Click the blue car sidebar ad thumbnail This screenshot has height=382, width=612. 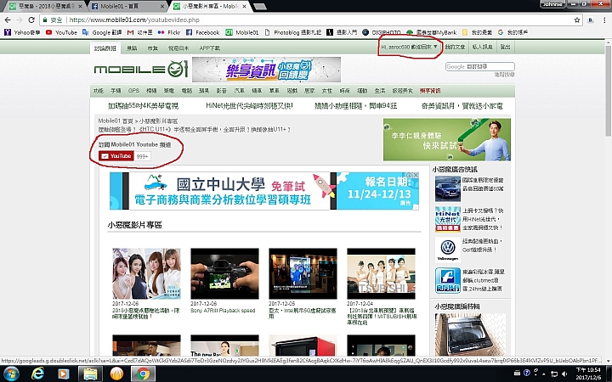(448, 188)
